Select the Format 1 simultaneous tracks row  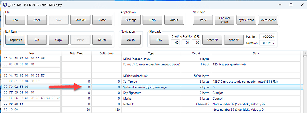pos(151,64)
